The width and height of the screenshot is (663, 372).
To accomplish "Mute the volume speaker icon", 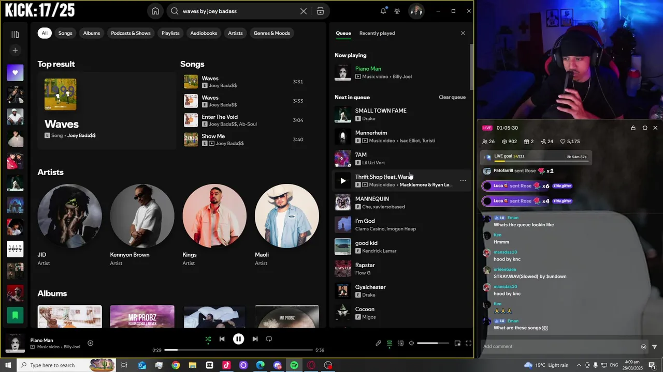I will point(411,343).
